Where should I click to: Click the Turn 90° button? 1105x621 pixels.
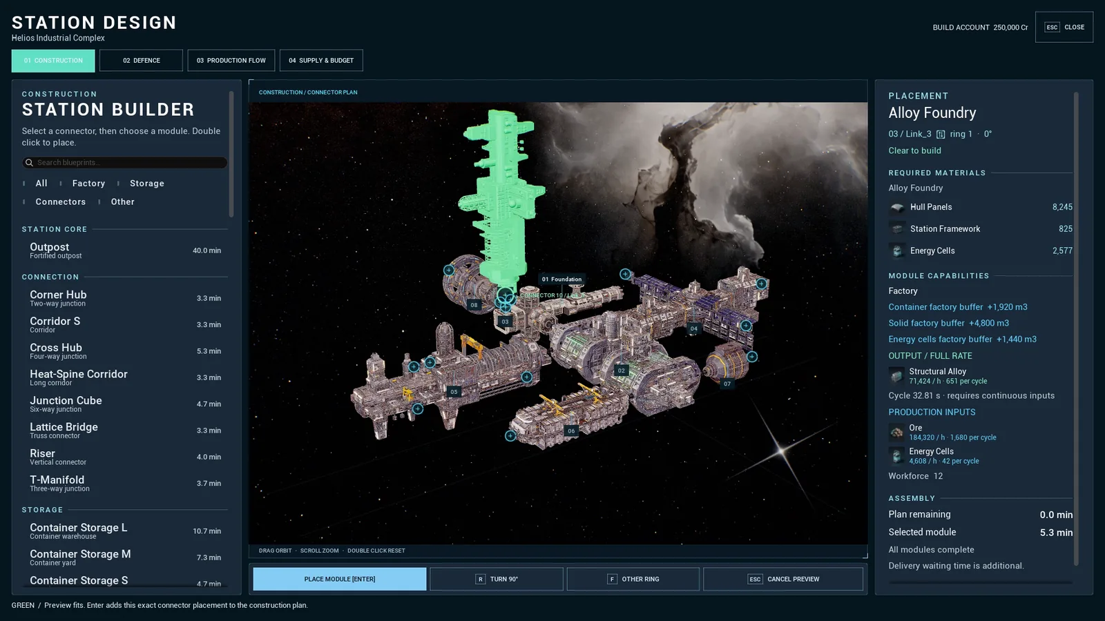[497, 580]
